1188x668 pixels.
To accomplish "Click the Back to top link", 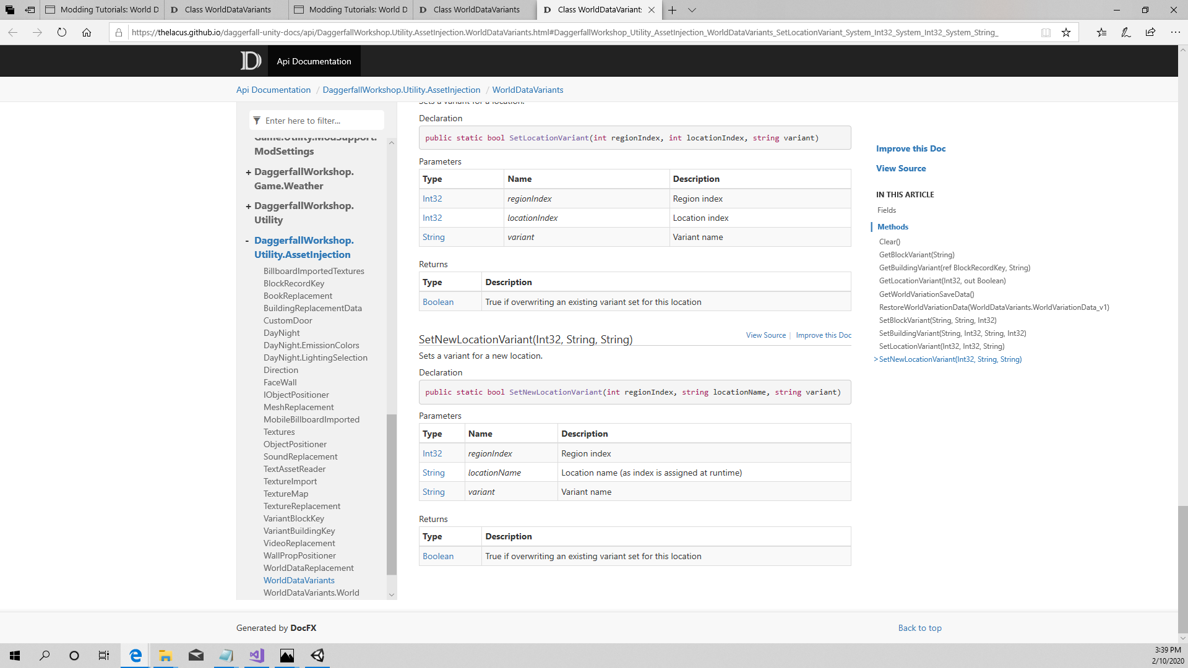I will (919, 628).
